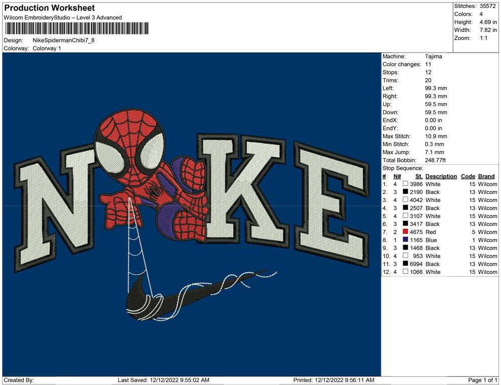Click the Max Stitch value '10.9 mm'
This screenshot has height=385, width=501.
click(x=436, y=136)
